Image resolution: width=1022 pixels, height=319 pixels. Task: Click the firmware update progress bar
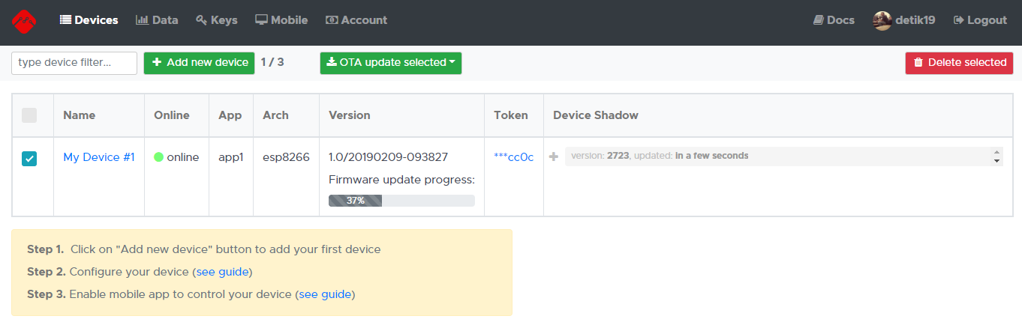pos(401,201)
